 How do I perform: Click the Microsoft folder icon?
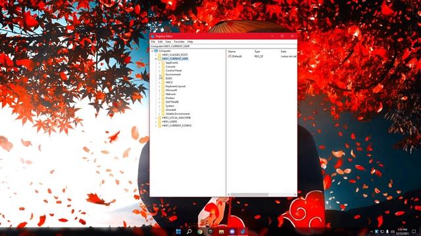163,90
